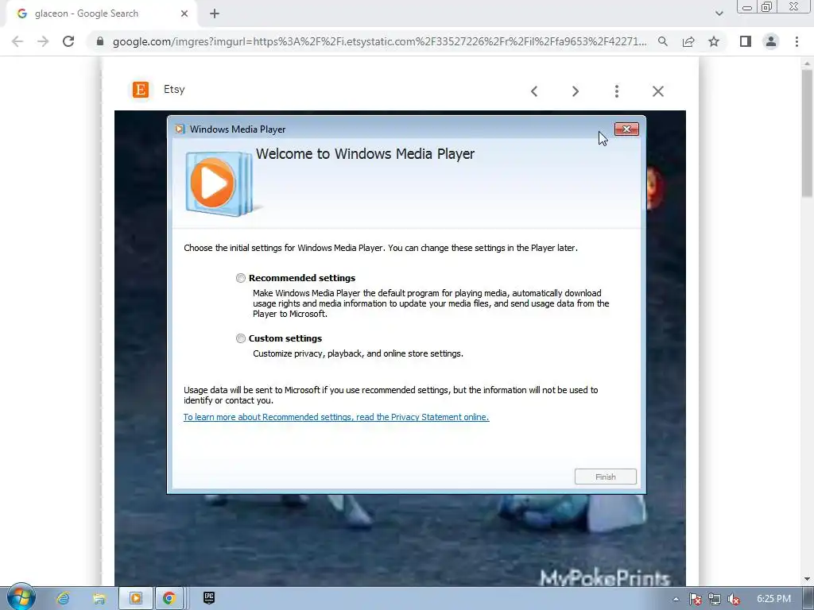
Task: Show hidden system tray icons
Action: tap(676, 599)
